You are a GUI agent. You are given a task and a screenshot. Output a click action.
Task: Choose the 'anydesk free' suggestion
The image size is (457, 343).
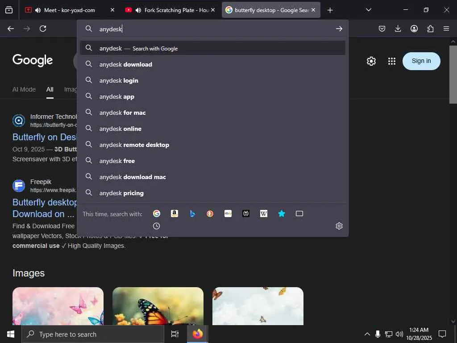[212, 161]
